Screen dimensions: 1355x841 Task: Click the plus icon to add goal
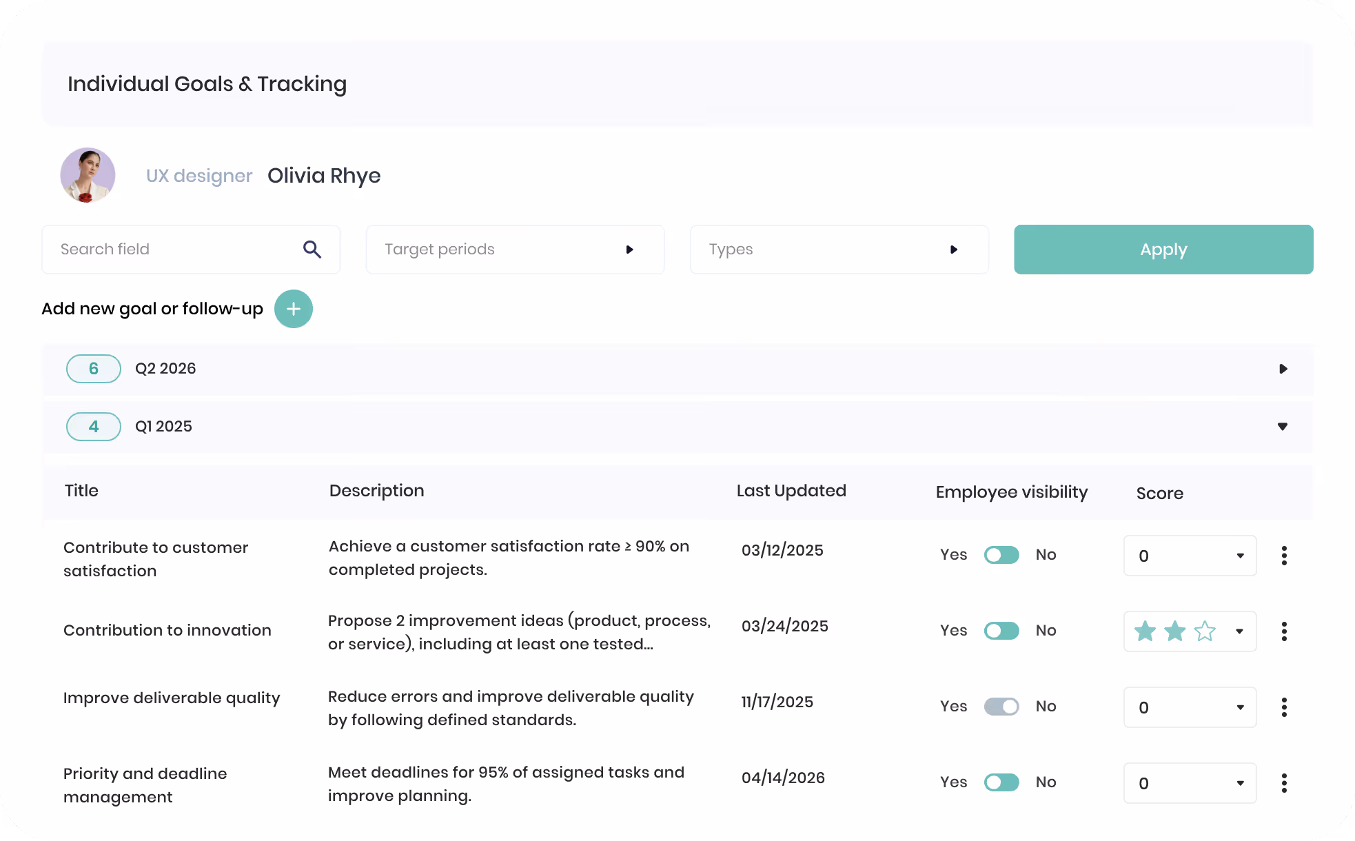point(294,309)
